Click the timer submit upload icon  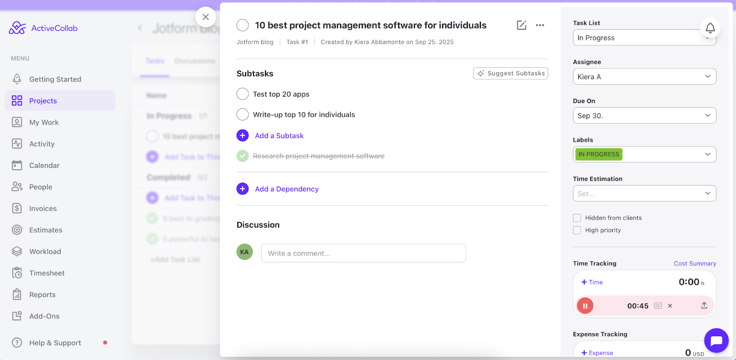pos(704,305)
